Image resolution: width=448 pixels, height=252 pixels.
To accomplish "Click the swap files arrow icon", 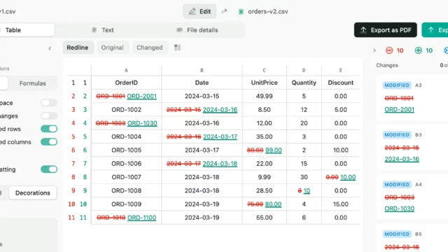I will pos(224,11).
